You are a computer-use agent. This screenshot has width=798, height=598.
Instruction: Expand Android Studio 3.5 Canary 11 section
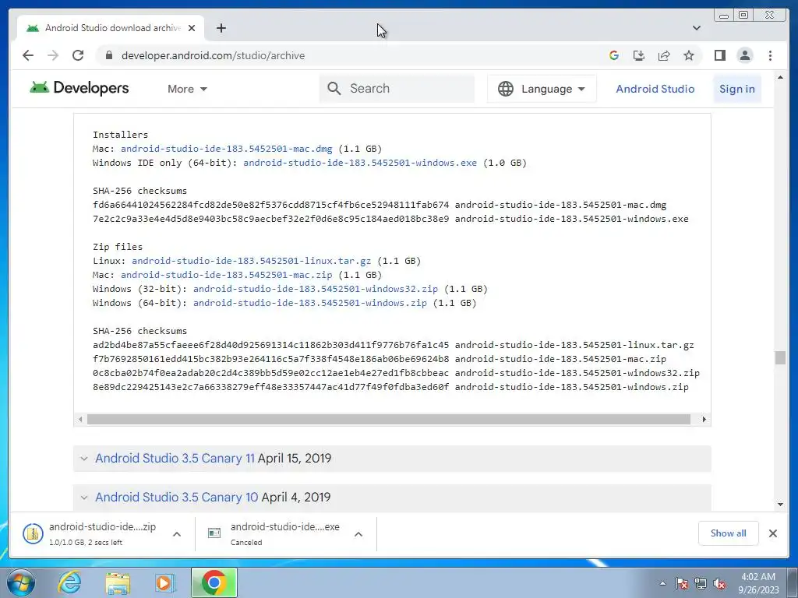point(84,458)
